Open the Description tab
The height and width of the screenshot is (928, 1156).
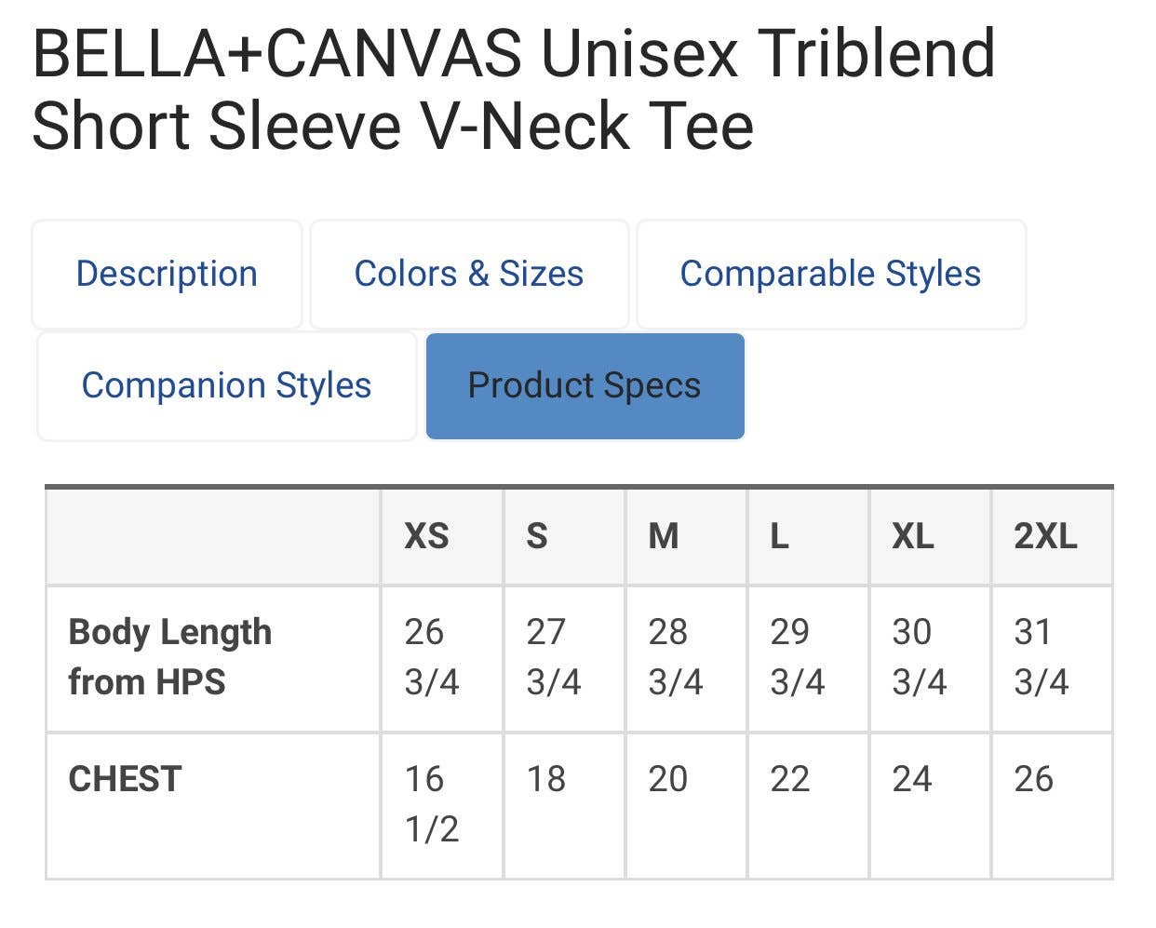point(167,274)
